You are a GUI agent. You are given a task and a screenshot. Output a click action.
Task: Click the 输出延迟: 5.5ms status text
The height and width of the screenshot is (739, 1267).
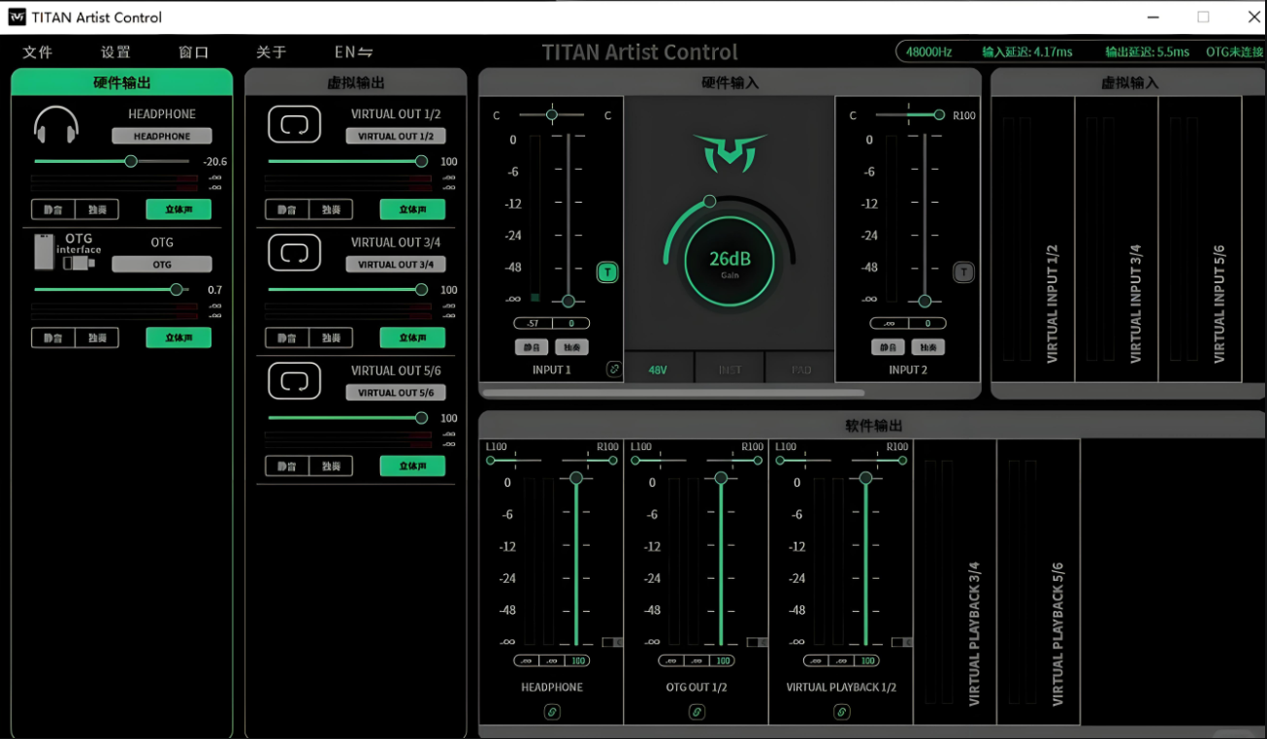click(x=1148, y=52)
